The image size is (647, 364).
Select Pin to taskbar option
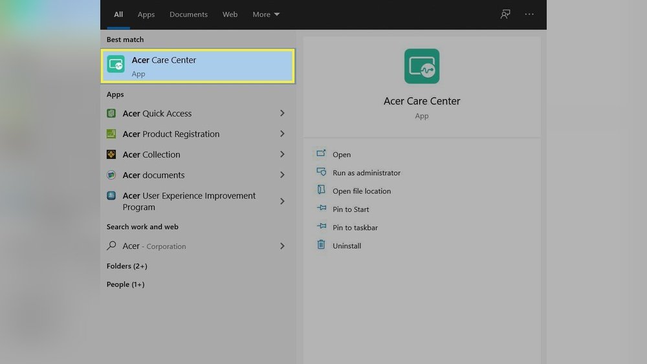(x=355, y=228)
